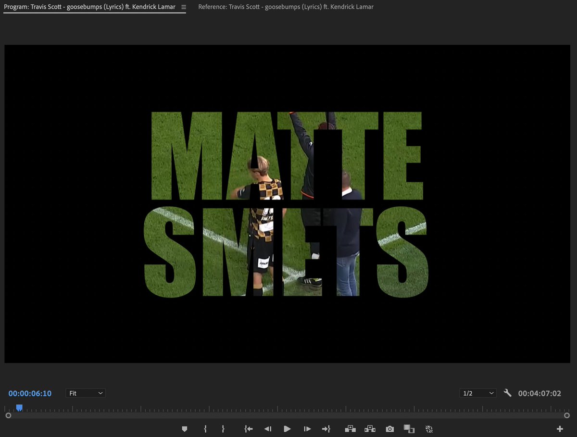Click the duration readout 00:04:07:02
The height and width of the screenshot is (437, 577).
coord(539,393)
